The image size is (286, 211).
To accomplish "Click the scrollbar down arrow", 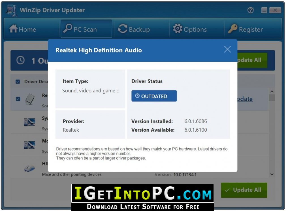I will [x=272, y=174].
